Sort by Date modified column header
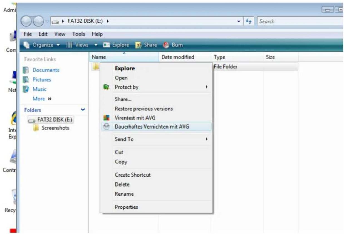The image size is (344, 234). point(185,57)
